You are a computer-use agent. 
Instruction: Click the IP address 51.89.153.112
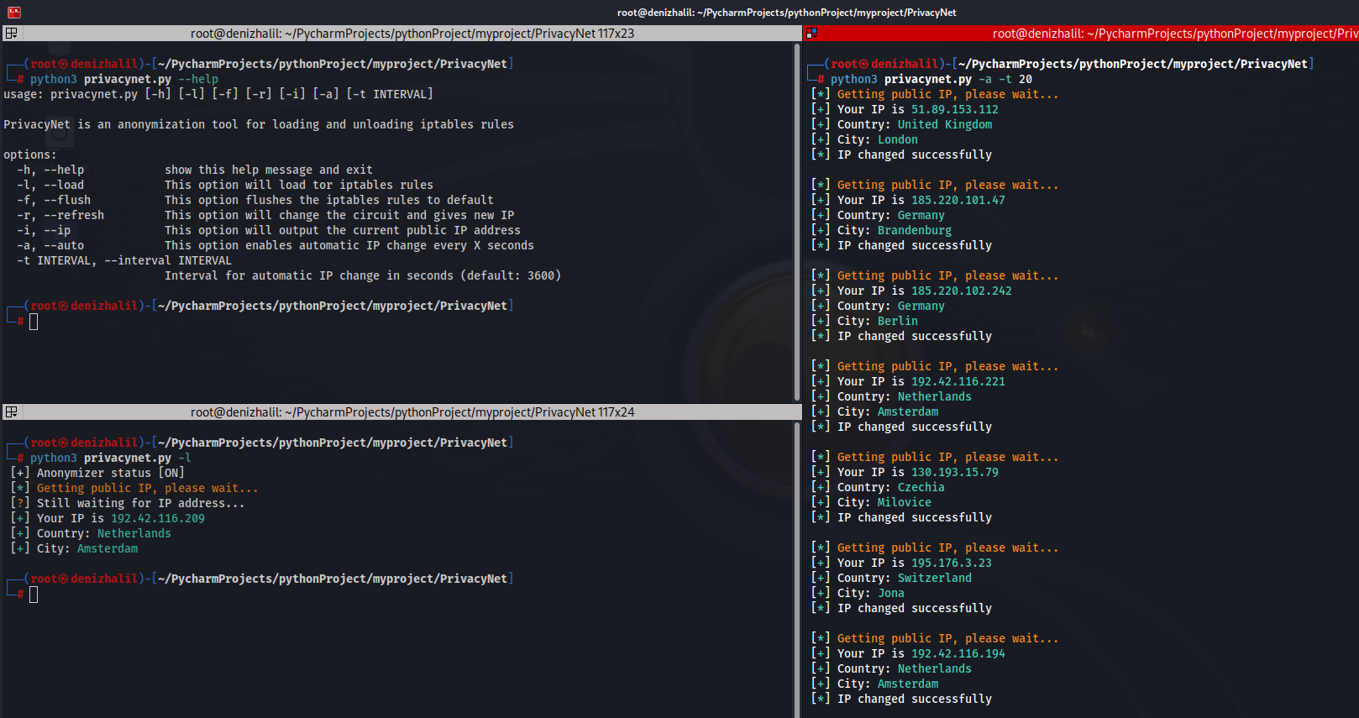pos(955,109)
